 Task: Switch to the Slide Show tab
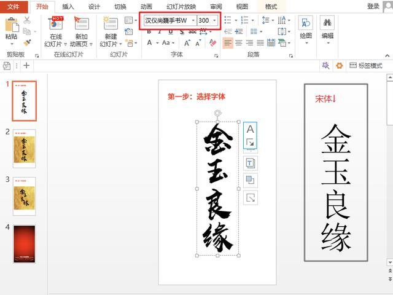click(181, 7)
